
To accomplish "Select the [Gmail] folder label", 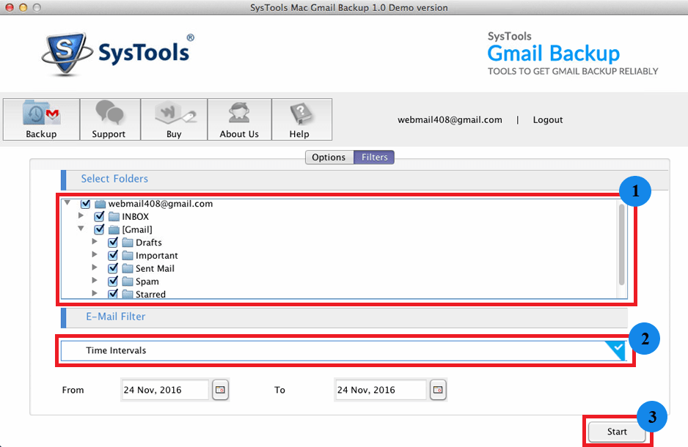I will point(137,229).
